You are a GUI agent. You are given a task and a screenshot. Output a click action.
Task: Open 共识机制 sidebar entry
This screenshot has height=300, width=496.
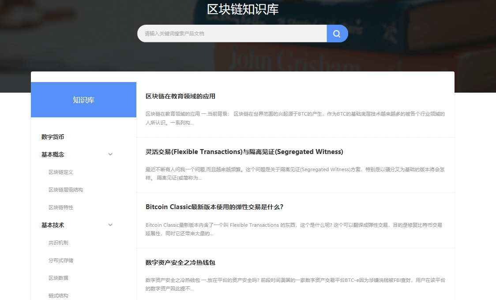click(58, 243)
